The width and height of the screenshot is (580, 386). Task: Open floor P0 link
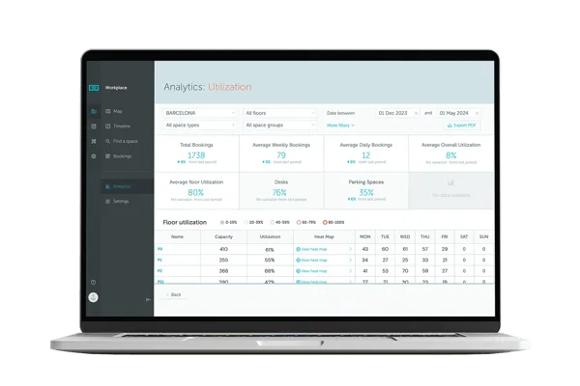(x=159, y=249)
